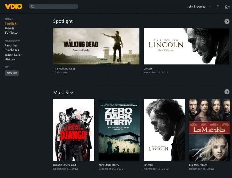Viewport: 232px width, 178px height.
Task: Select Spotlight in the Browse sidebar
Action: coord(11,24)
